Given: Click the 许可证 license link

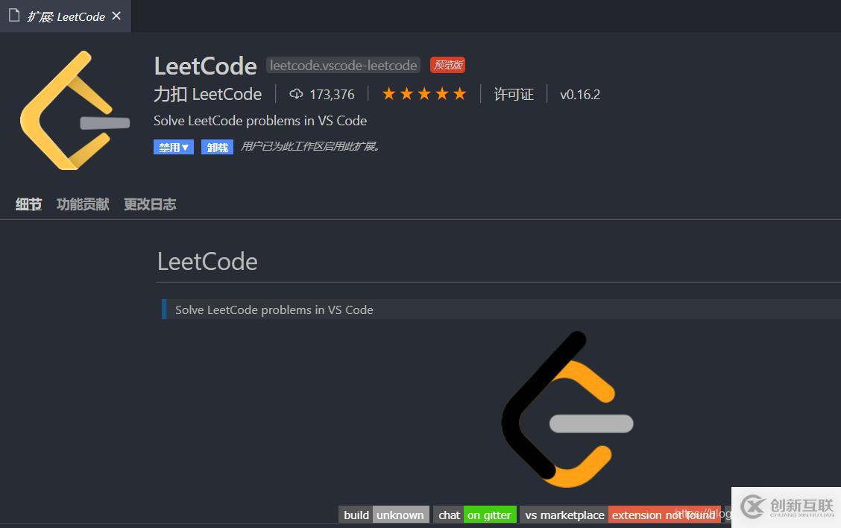Looking at the screenshot, I should tap(514, 94).
